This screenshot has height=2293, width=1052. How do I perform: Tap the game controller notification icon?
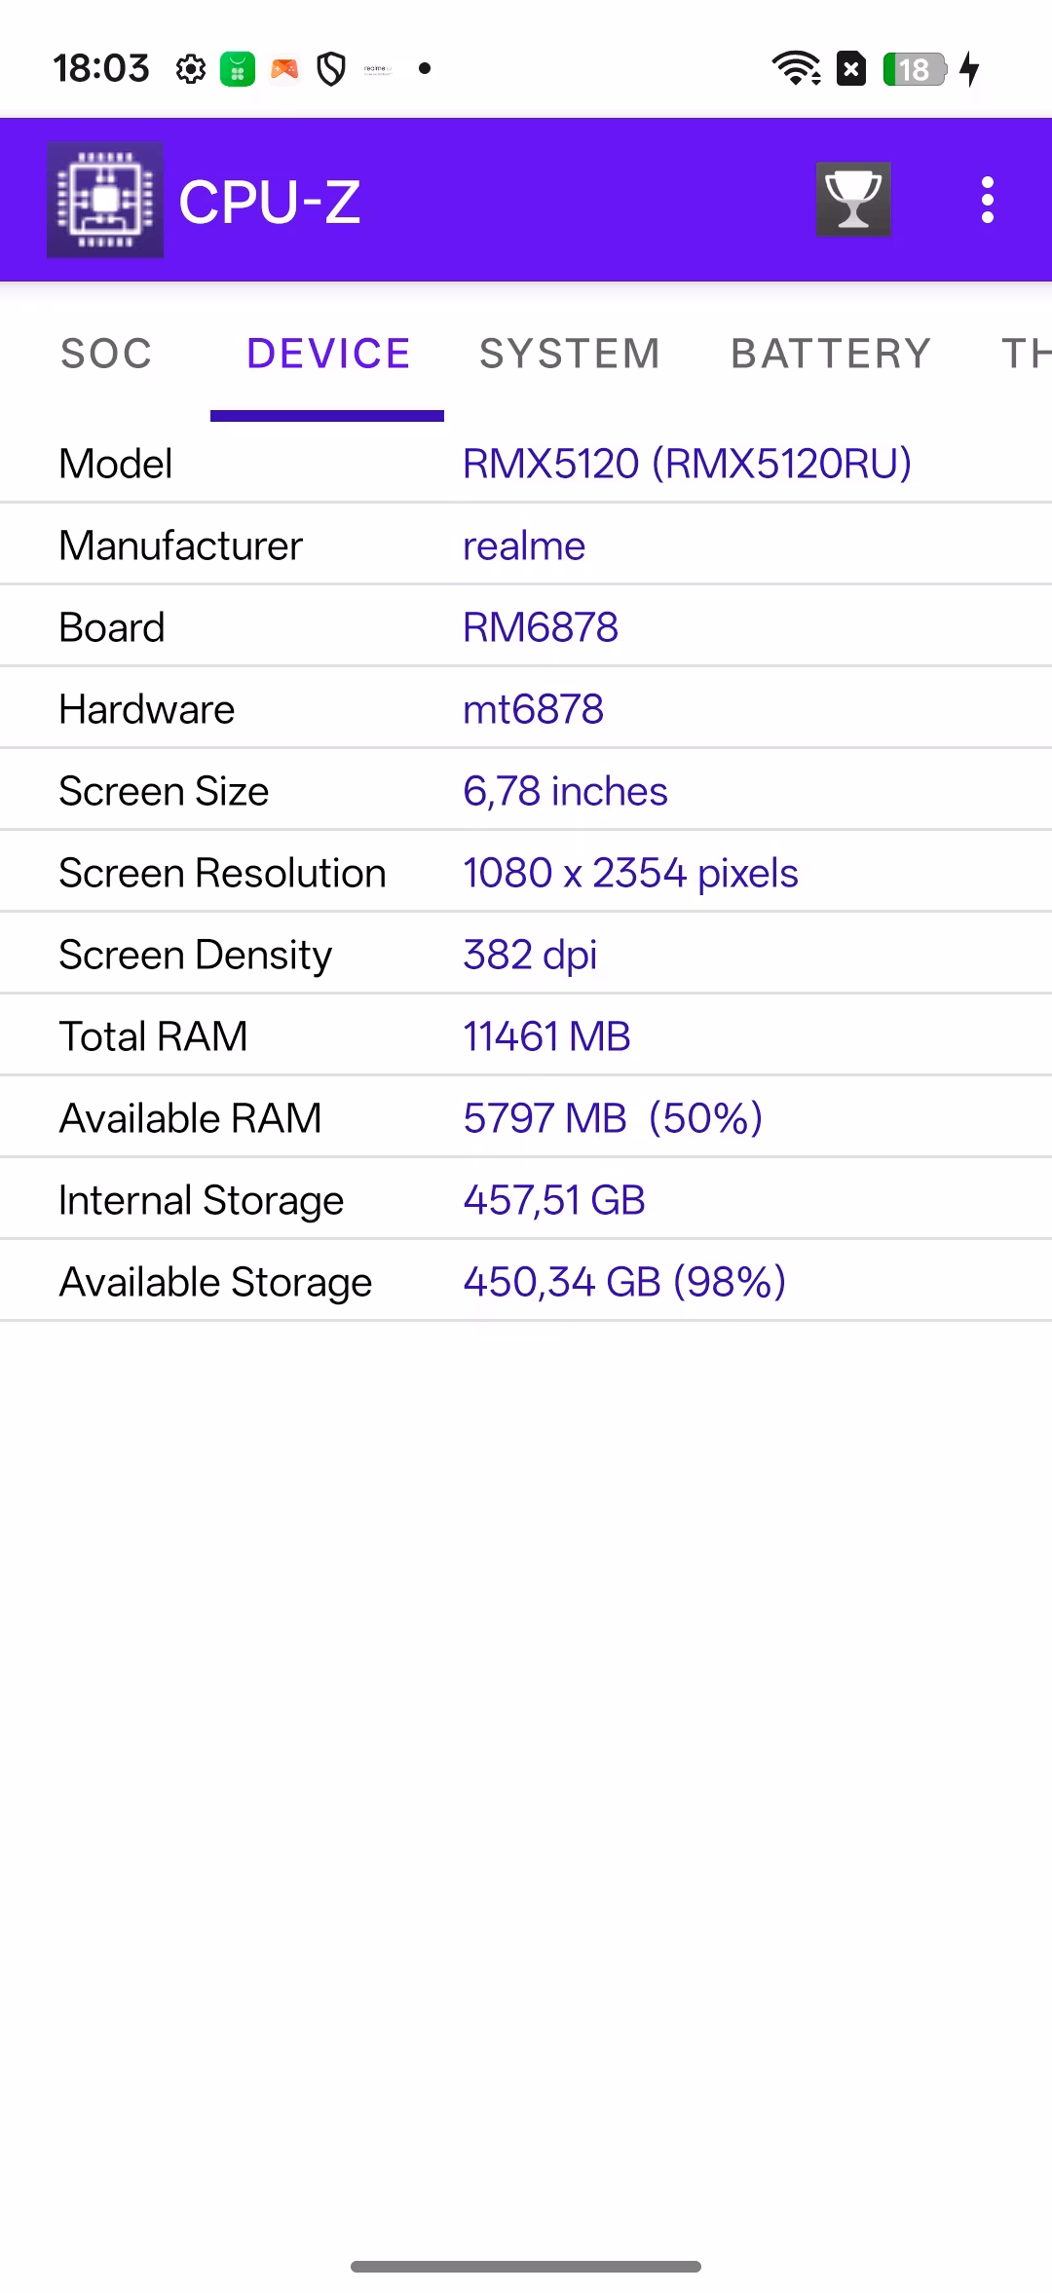284,69
